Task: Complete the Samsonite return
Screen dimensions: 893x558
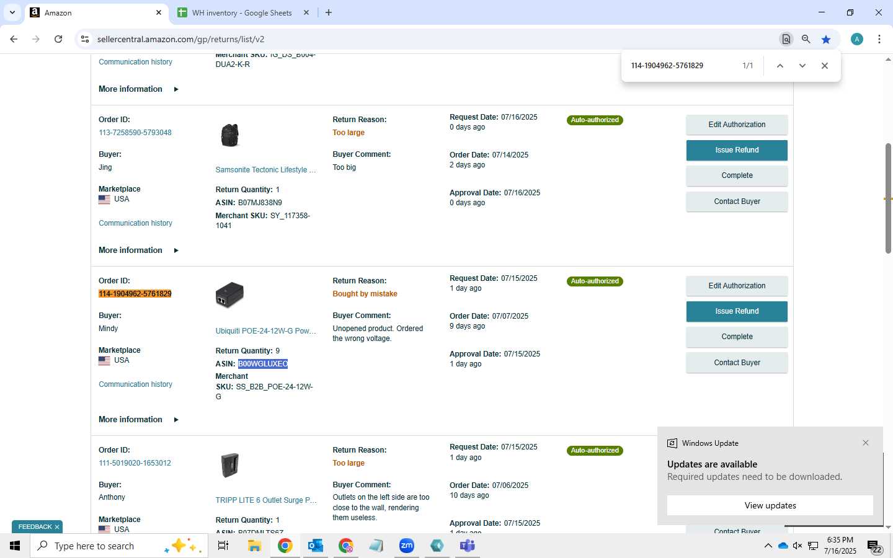Action: click(737, 175)
